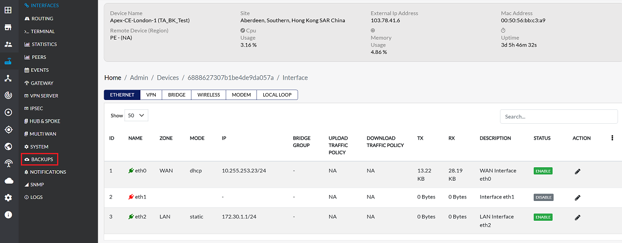Open the globe icon in left rail
Viewport: 622px width, 243px height.
point(8,146)
